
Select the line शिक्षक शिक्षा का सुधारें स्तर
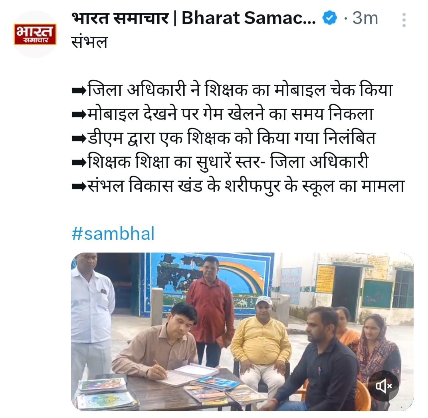[220, 162]
